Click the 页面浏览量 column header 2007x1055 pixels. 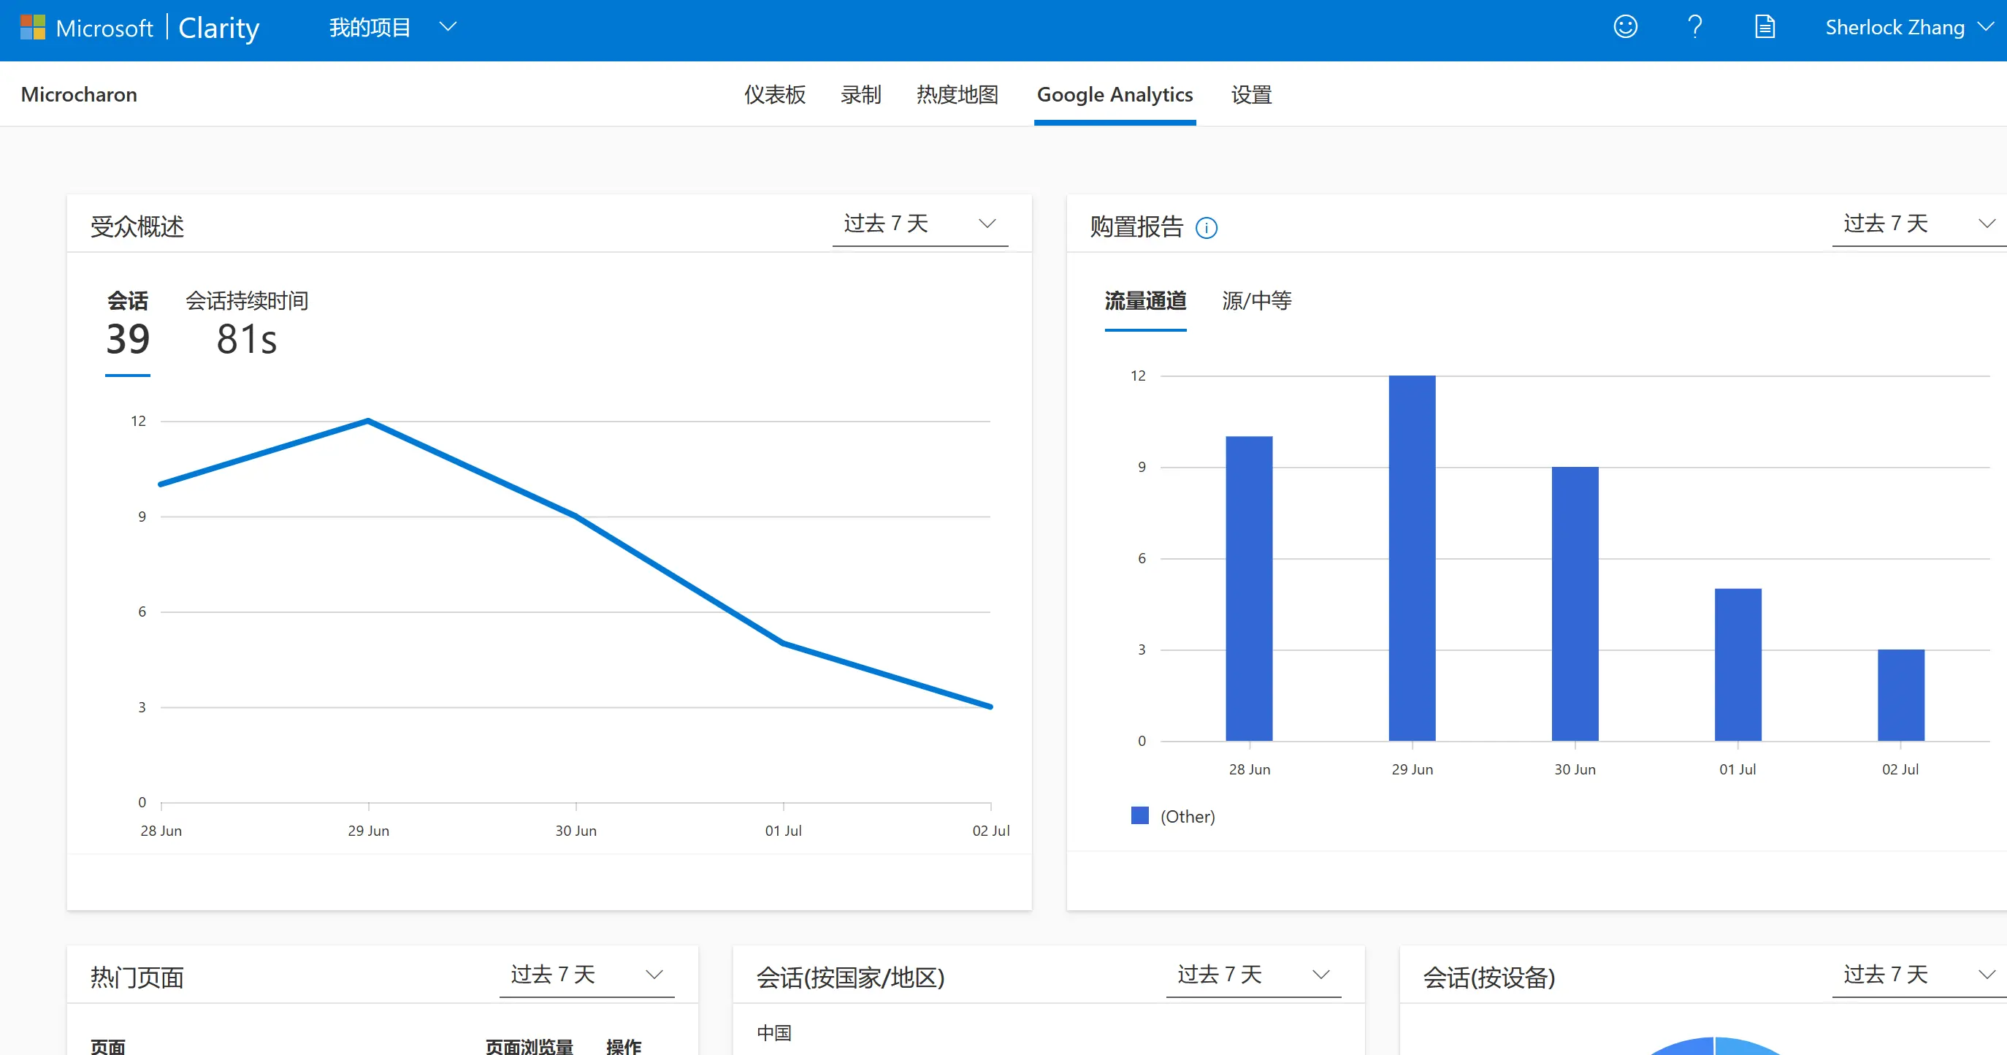[x=530, y=1046]
